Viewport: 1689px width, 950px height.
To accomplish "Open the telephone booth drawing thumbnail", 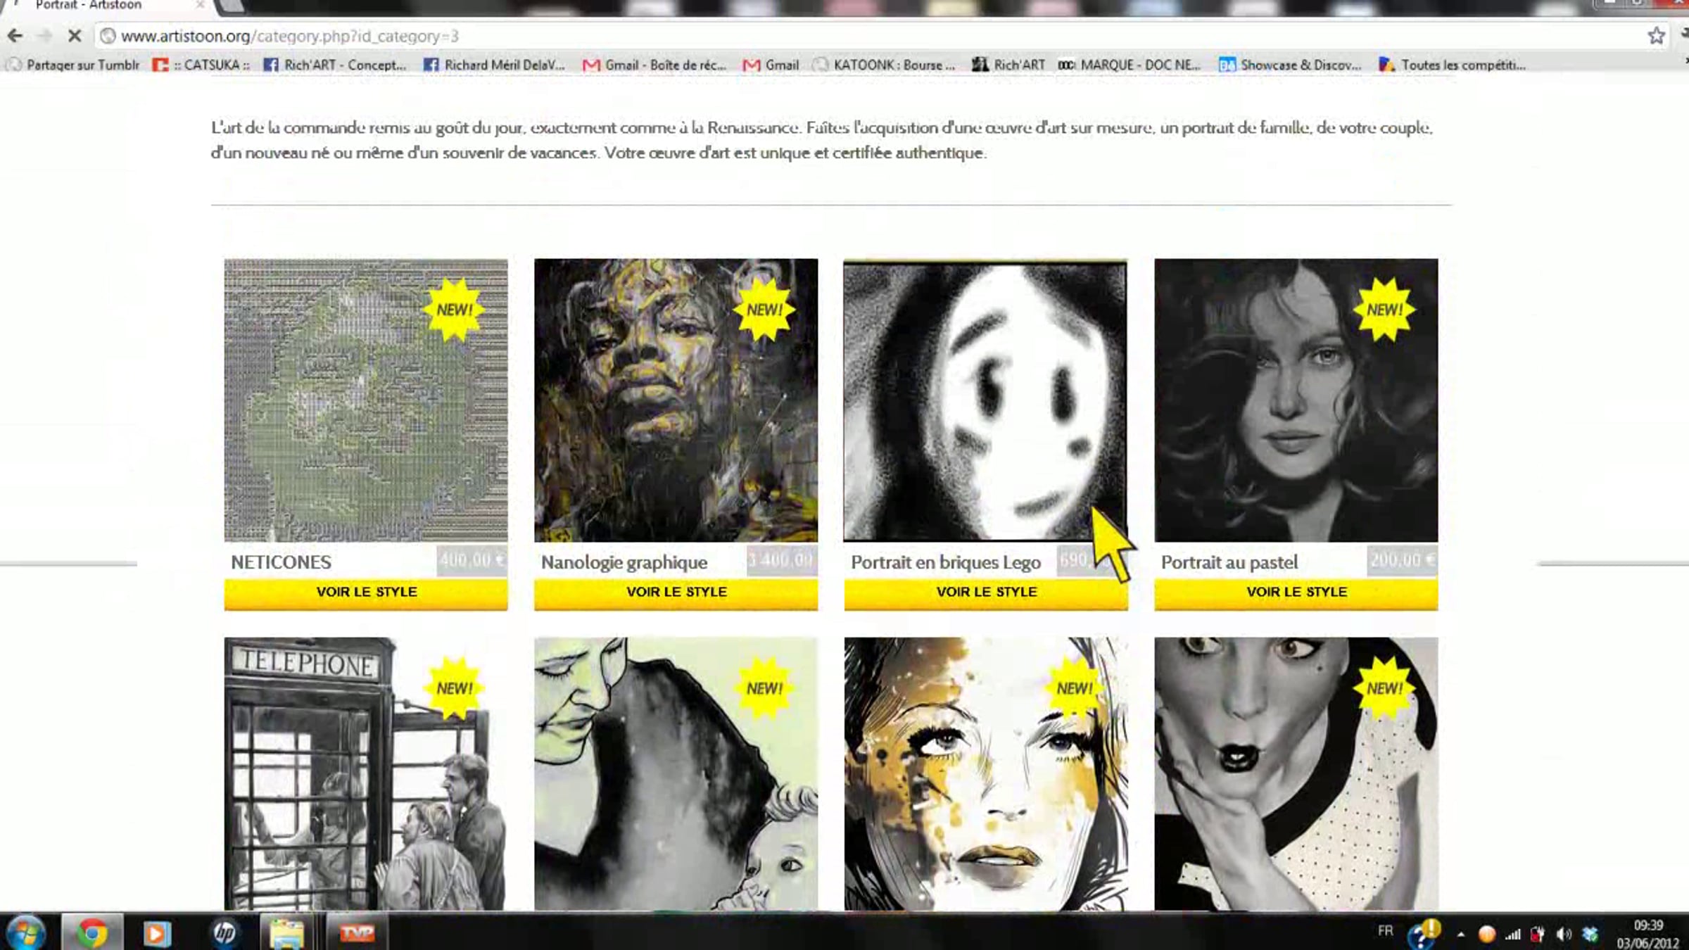I will [366, 774].
